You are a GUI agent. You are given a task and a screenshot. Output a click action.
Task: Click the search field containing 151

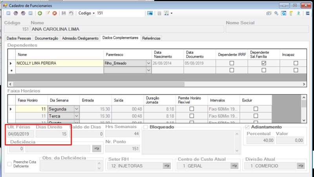(120, 13)
